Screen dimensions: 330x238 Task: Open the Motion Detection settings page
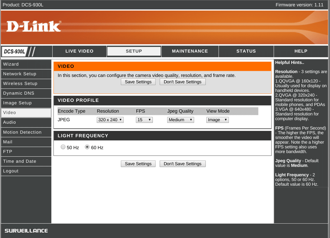tap(26, 132)
